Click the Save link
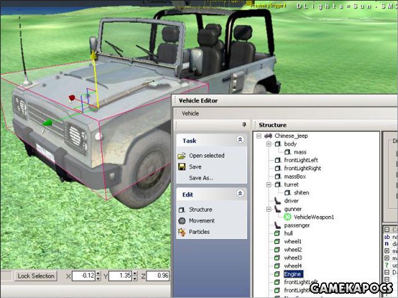 click(x=195, y=167)
